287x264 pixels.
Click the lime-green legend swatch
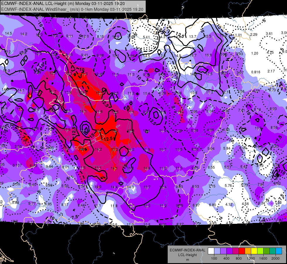click(x=260, y=251)
